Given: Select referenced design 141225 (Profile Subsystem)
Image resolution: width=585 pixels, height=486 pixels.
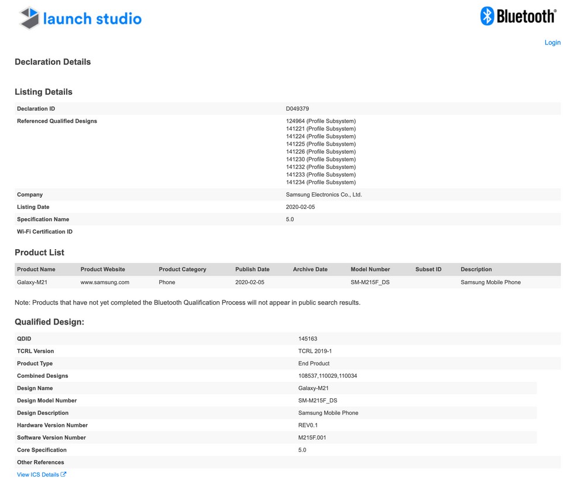Looking at the screenshot, I should 321,144.
